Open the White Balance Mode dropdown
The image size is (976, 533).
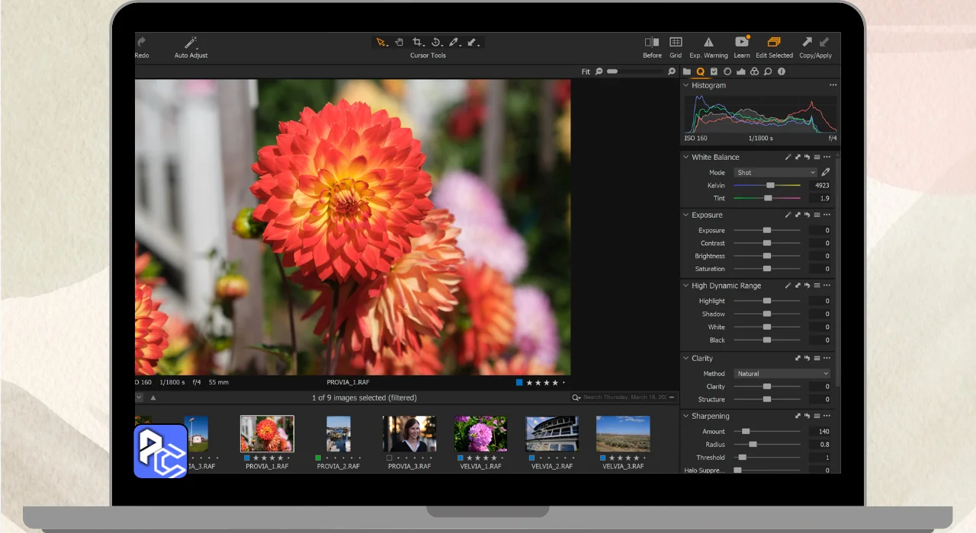point(775,173)
